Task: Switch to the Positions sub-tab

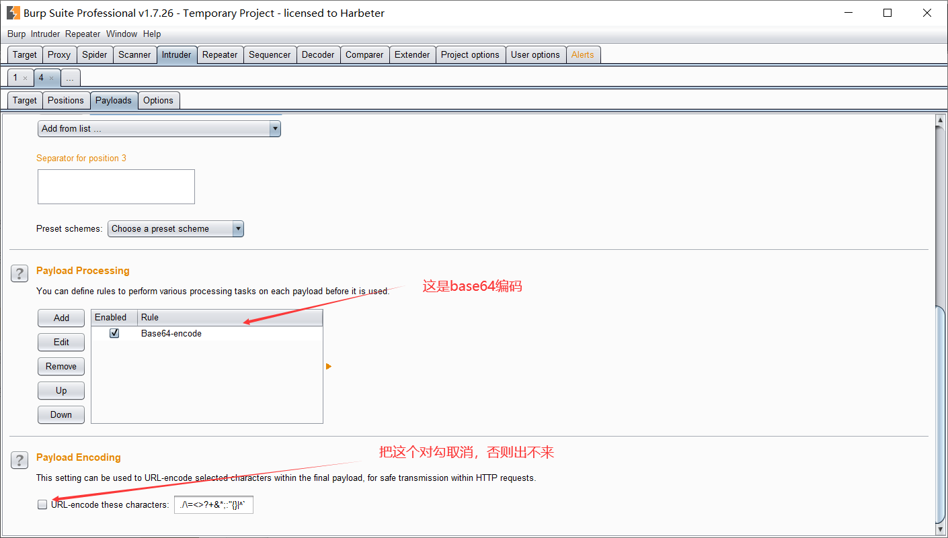Action: tap(66, 100)
